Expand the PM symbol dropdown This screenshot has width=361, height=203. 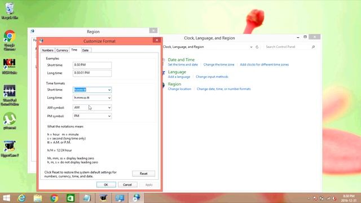pos(109,116)
